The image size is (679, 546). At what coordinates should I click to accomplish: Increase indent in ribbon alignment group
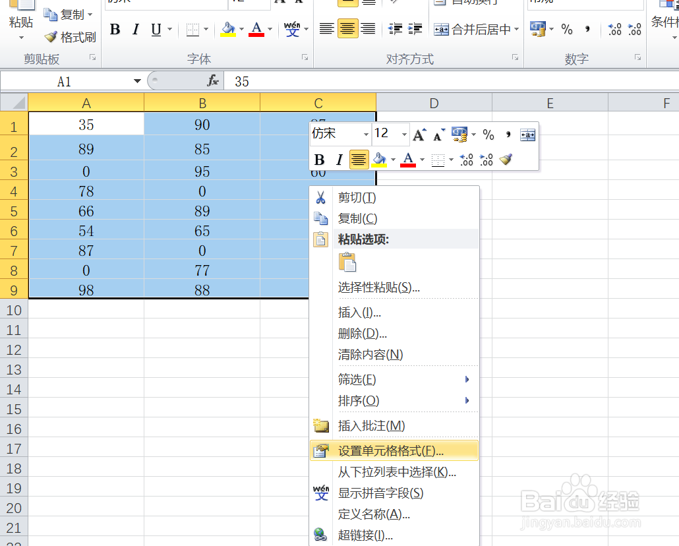(x=415, y=29)
